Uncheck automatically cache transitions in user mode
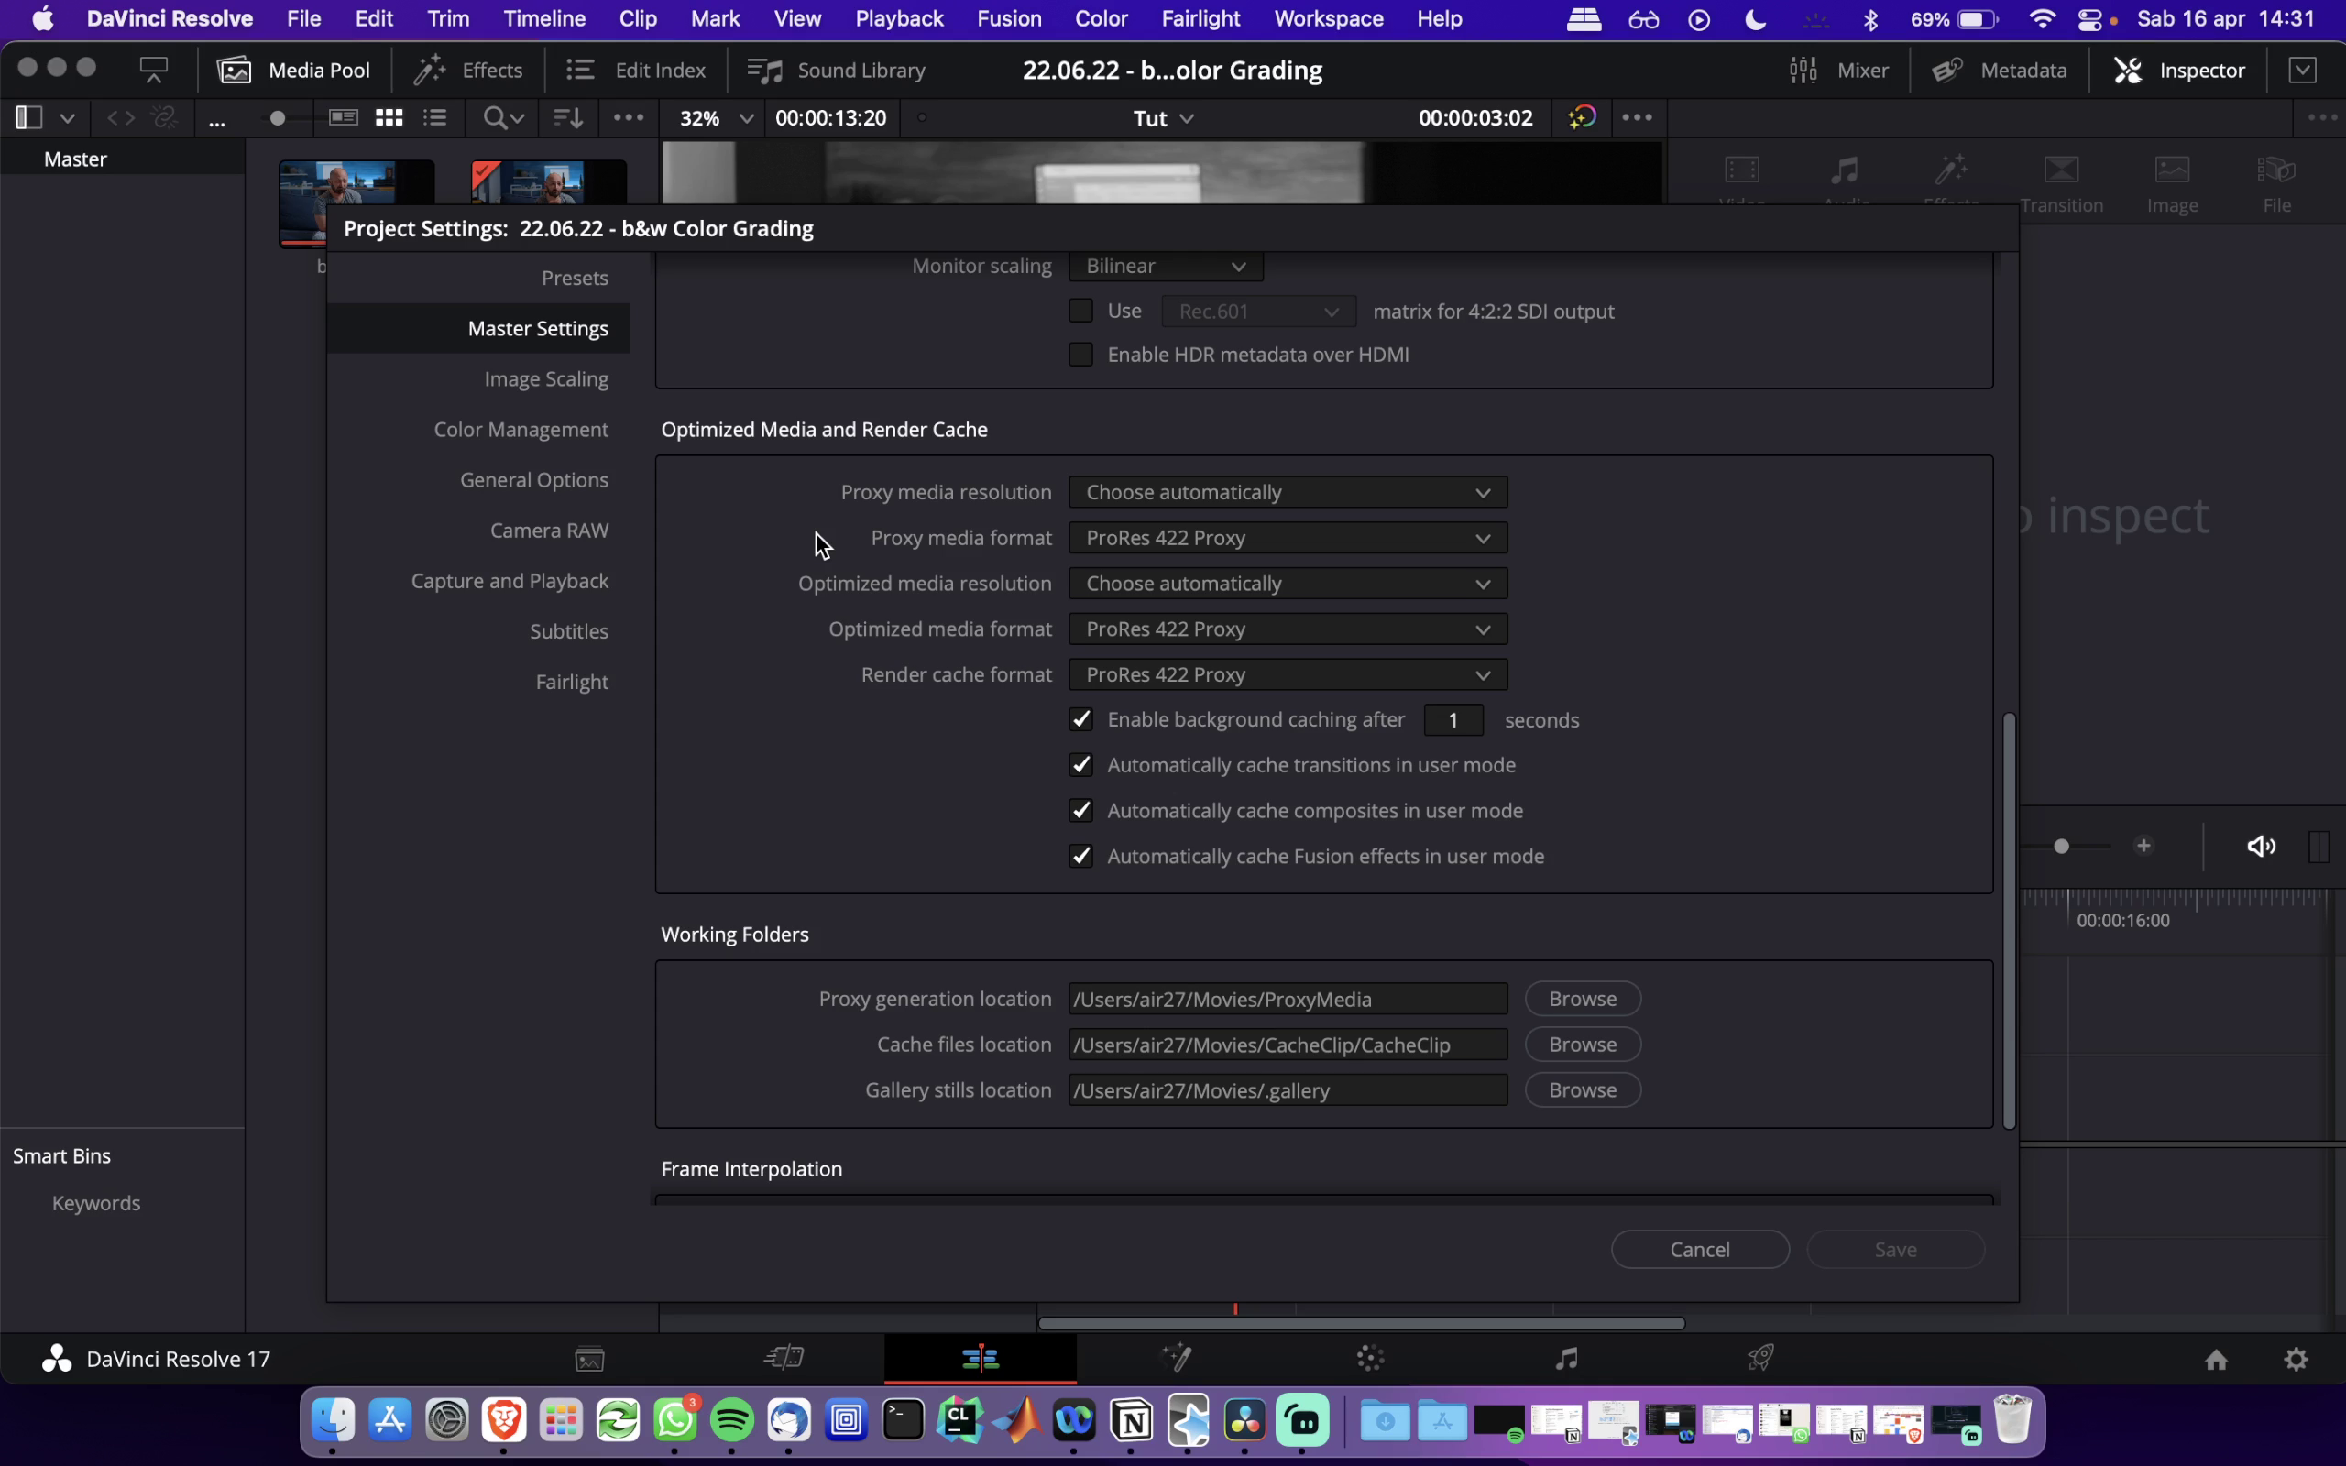 (1080, 765)
